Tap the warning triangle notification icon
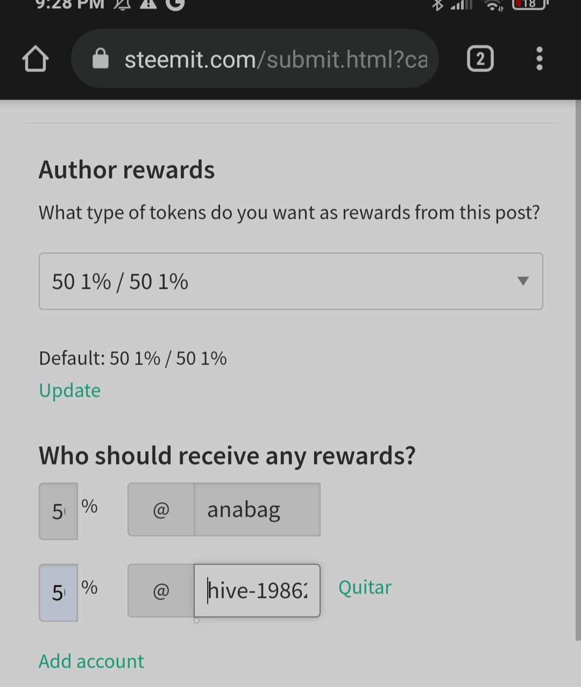 point(148,4)
